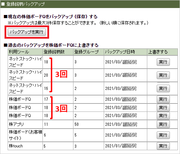Run overwrite for ネットストック・ハイスピード row with 20 stocks

(163, 75)
